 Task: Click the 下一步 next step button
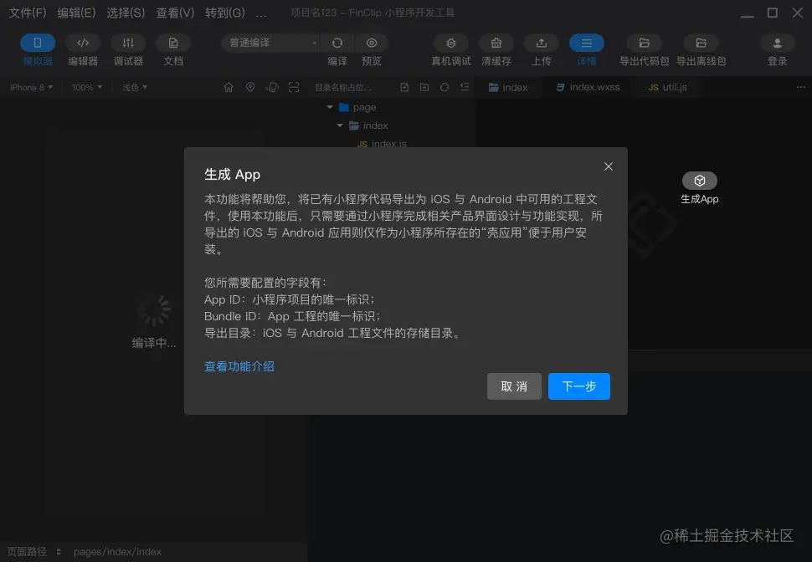pos(578,386)
